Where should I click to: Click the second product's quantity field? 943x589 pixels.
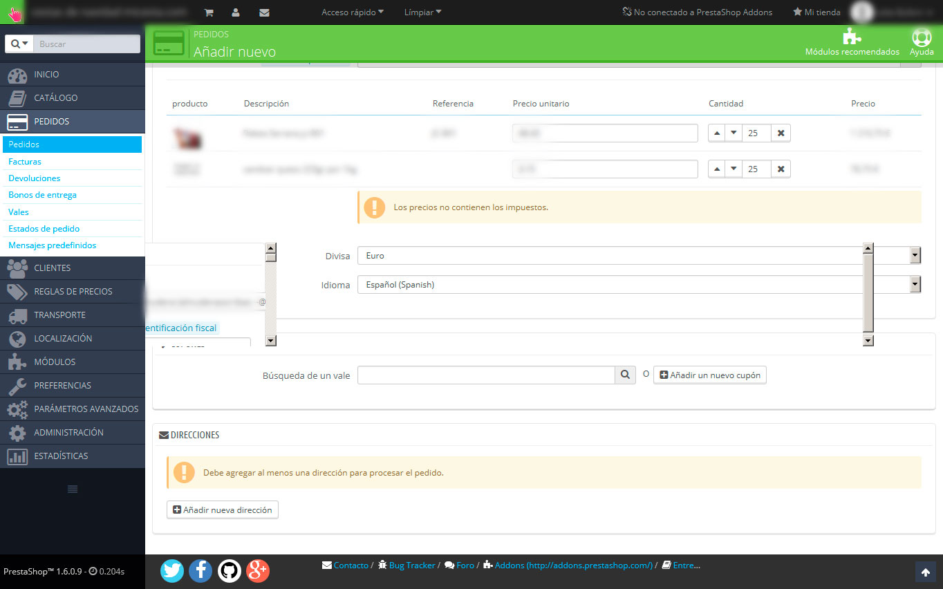tap(756, 169)
